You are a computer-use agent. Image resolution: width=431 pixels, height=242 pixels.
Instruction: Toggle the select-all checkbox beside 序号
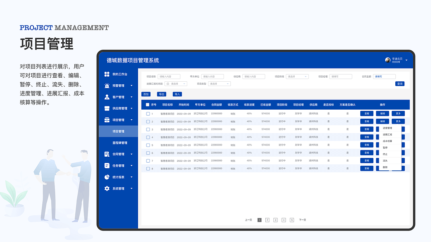(x=147, y=105)
